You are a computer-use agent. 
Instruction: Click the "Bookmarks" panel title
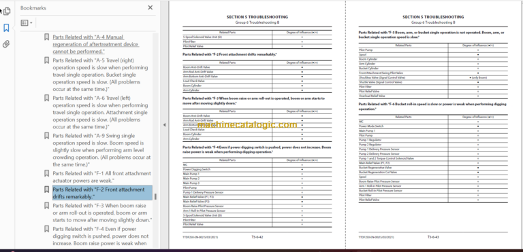[33, 7]
